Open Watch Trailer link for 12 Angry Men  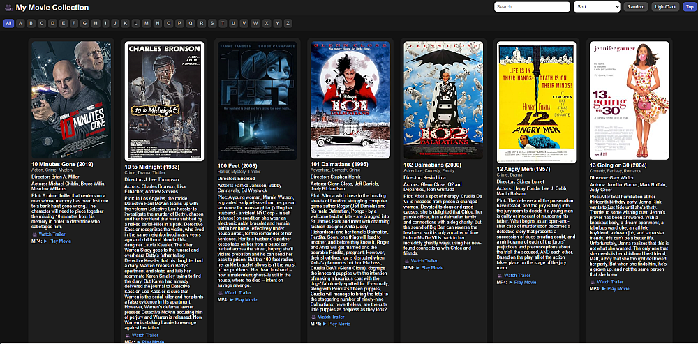coord(517,276)
